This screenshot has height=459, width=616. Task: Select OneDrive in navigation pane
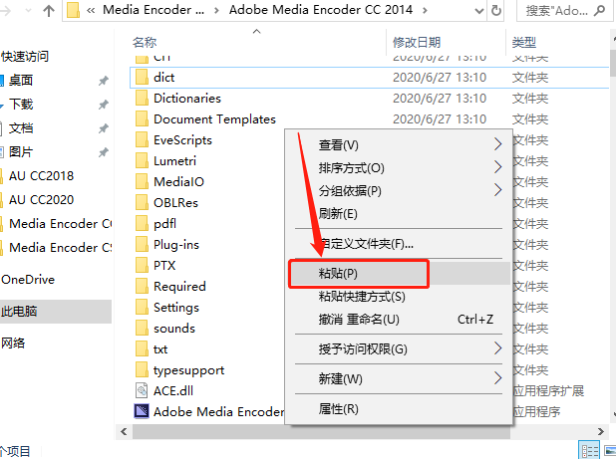28,280
